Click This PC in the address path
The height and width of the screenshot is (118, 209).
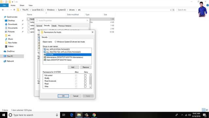[x=25, y=10]
